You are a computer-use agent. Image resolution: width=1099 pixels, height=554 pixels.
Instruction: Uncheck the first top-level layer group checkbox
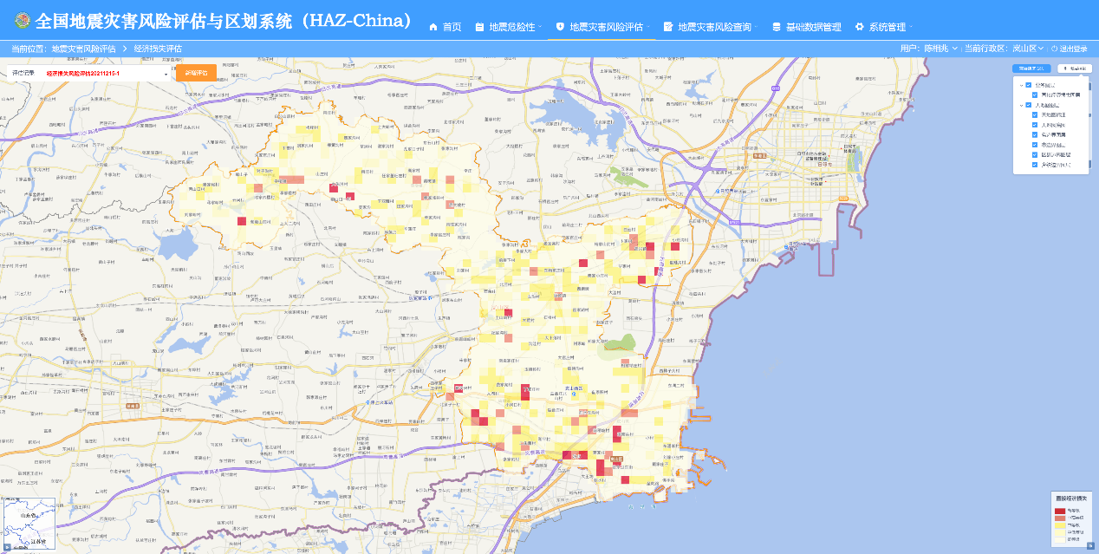[x=1029, y=85]
